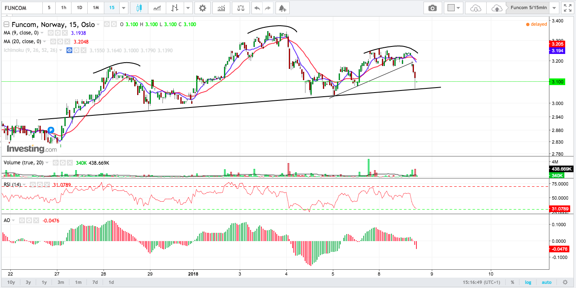Screen dimensions: 576x288
Task: Expand the bar style dropdown arrow
Action: coord(188,8)
